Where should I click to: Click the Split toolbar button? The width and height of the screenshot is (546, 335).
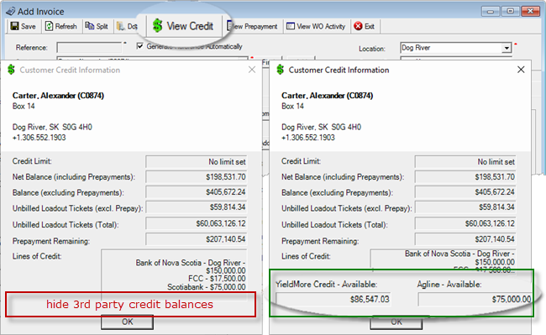[97, 26]
